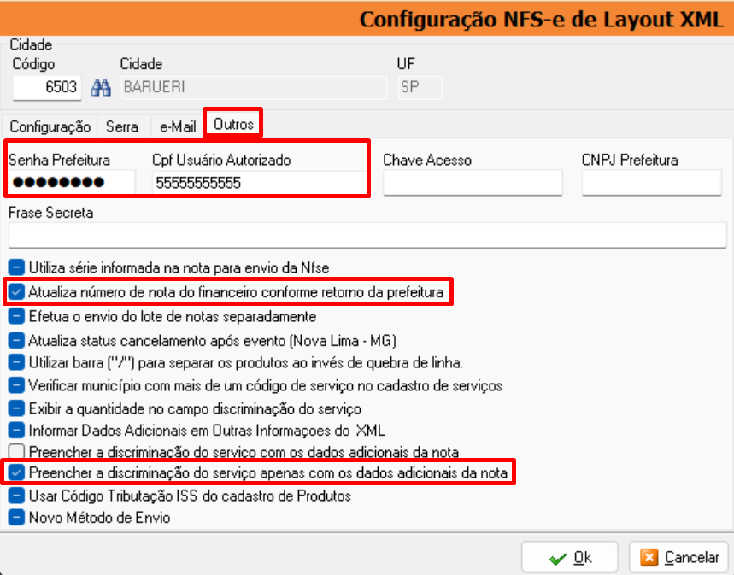
Task: Click the Chave Acesso input field
Action: 473,182
